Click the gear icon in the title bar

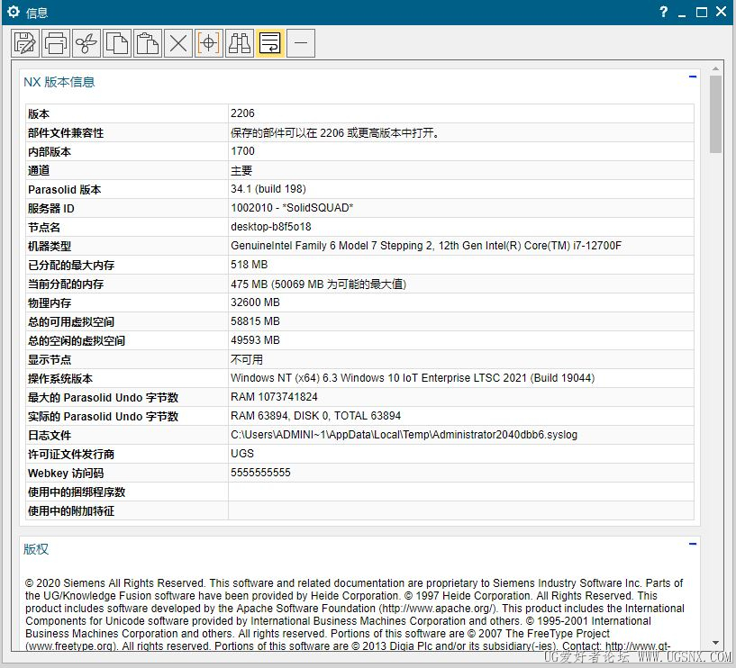click(14, 12)
